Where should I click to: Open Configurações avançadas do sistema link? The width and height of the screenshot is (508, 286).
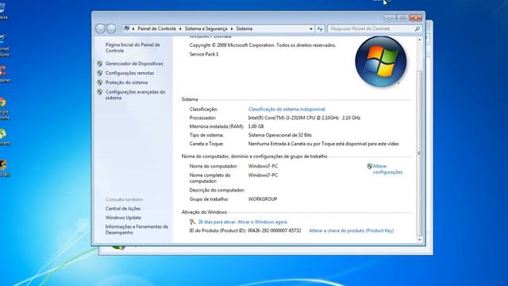click(136, 95)
